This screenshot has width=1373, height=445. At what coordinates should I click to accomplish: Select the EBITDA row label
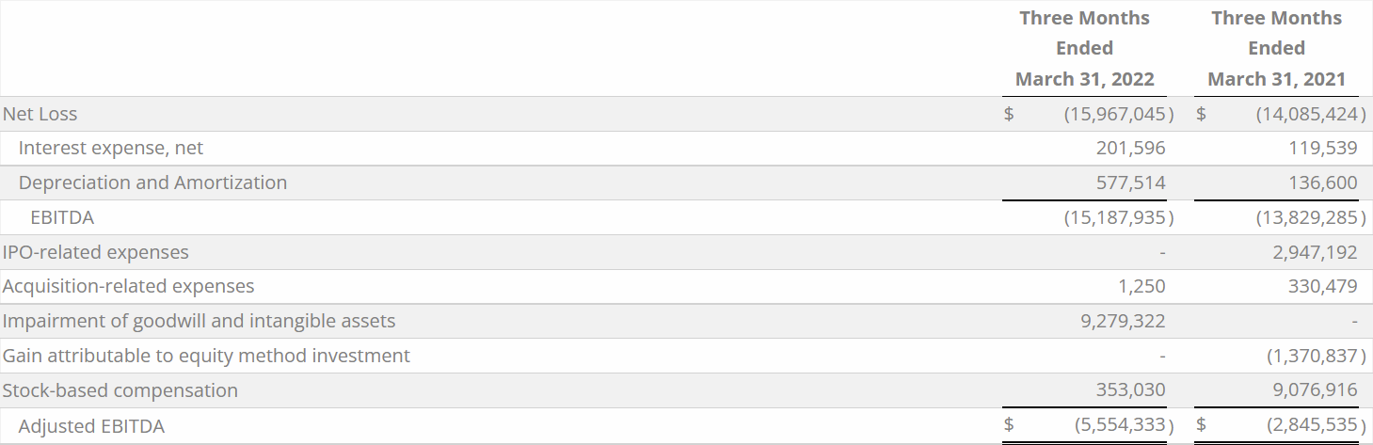(x=62, y=217)
